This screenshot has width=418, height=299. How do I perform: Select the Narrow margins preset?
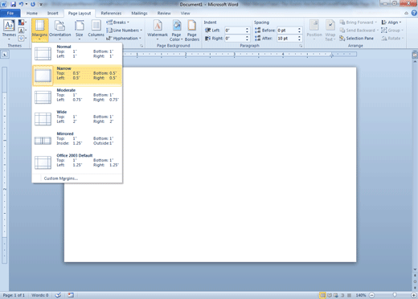tap(77, 75)
